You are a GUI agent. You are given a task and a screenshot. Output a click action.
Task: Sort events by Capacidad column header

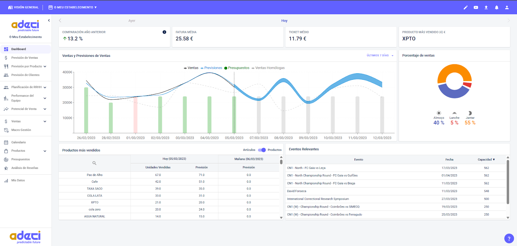tap(486, 159)
